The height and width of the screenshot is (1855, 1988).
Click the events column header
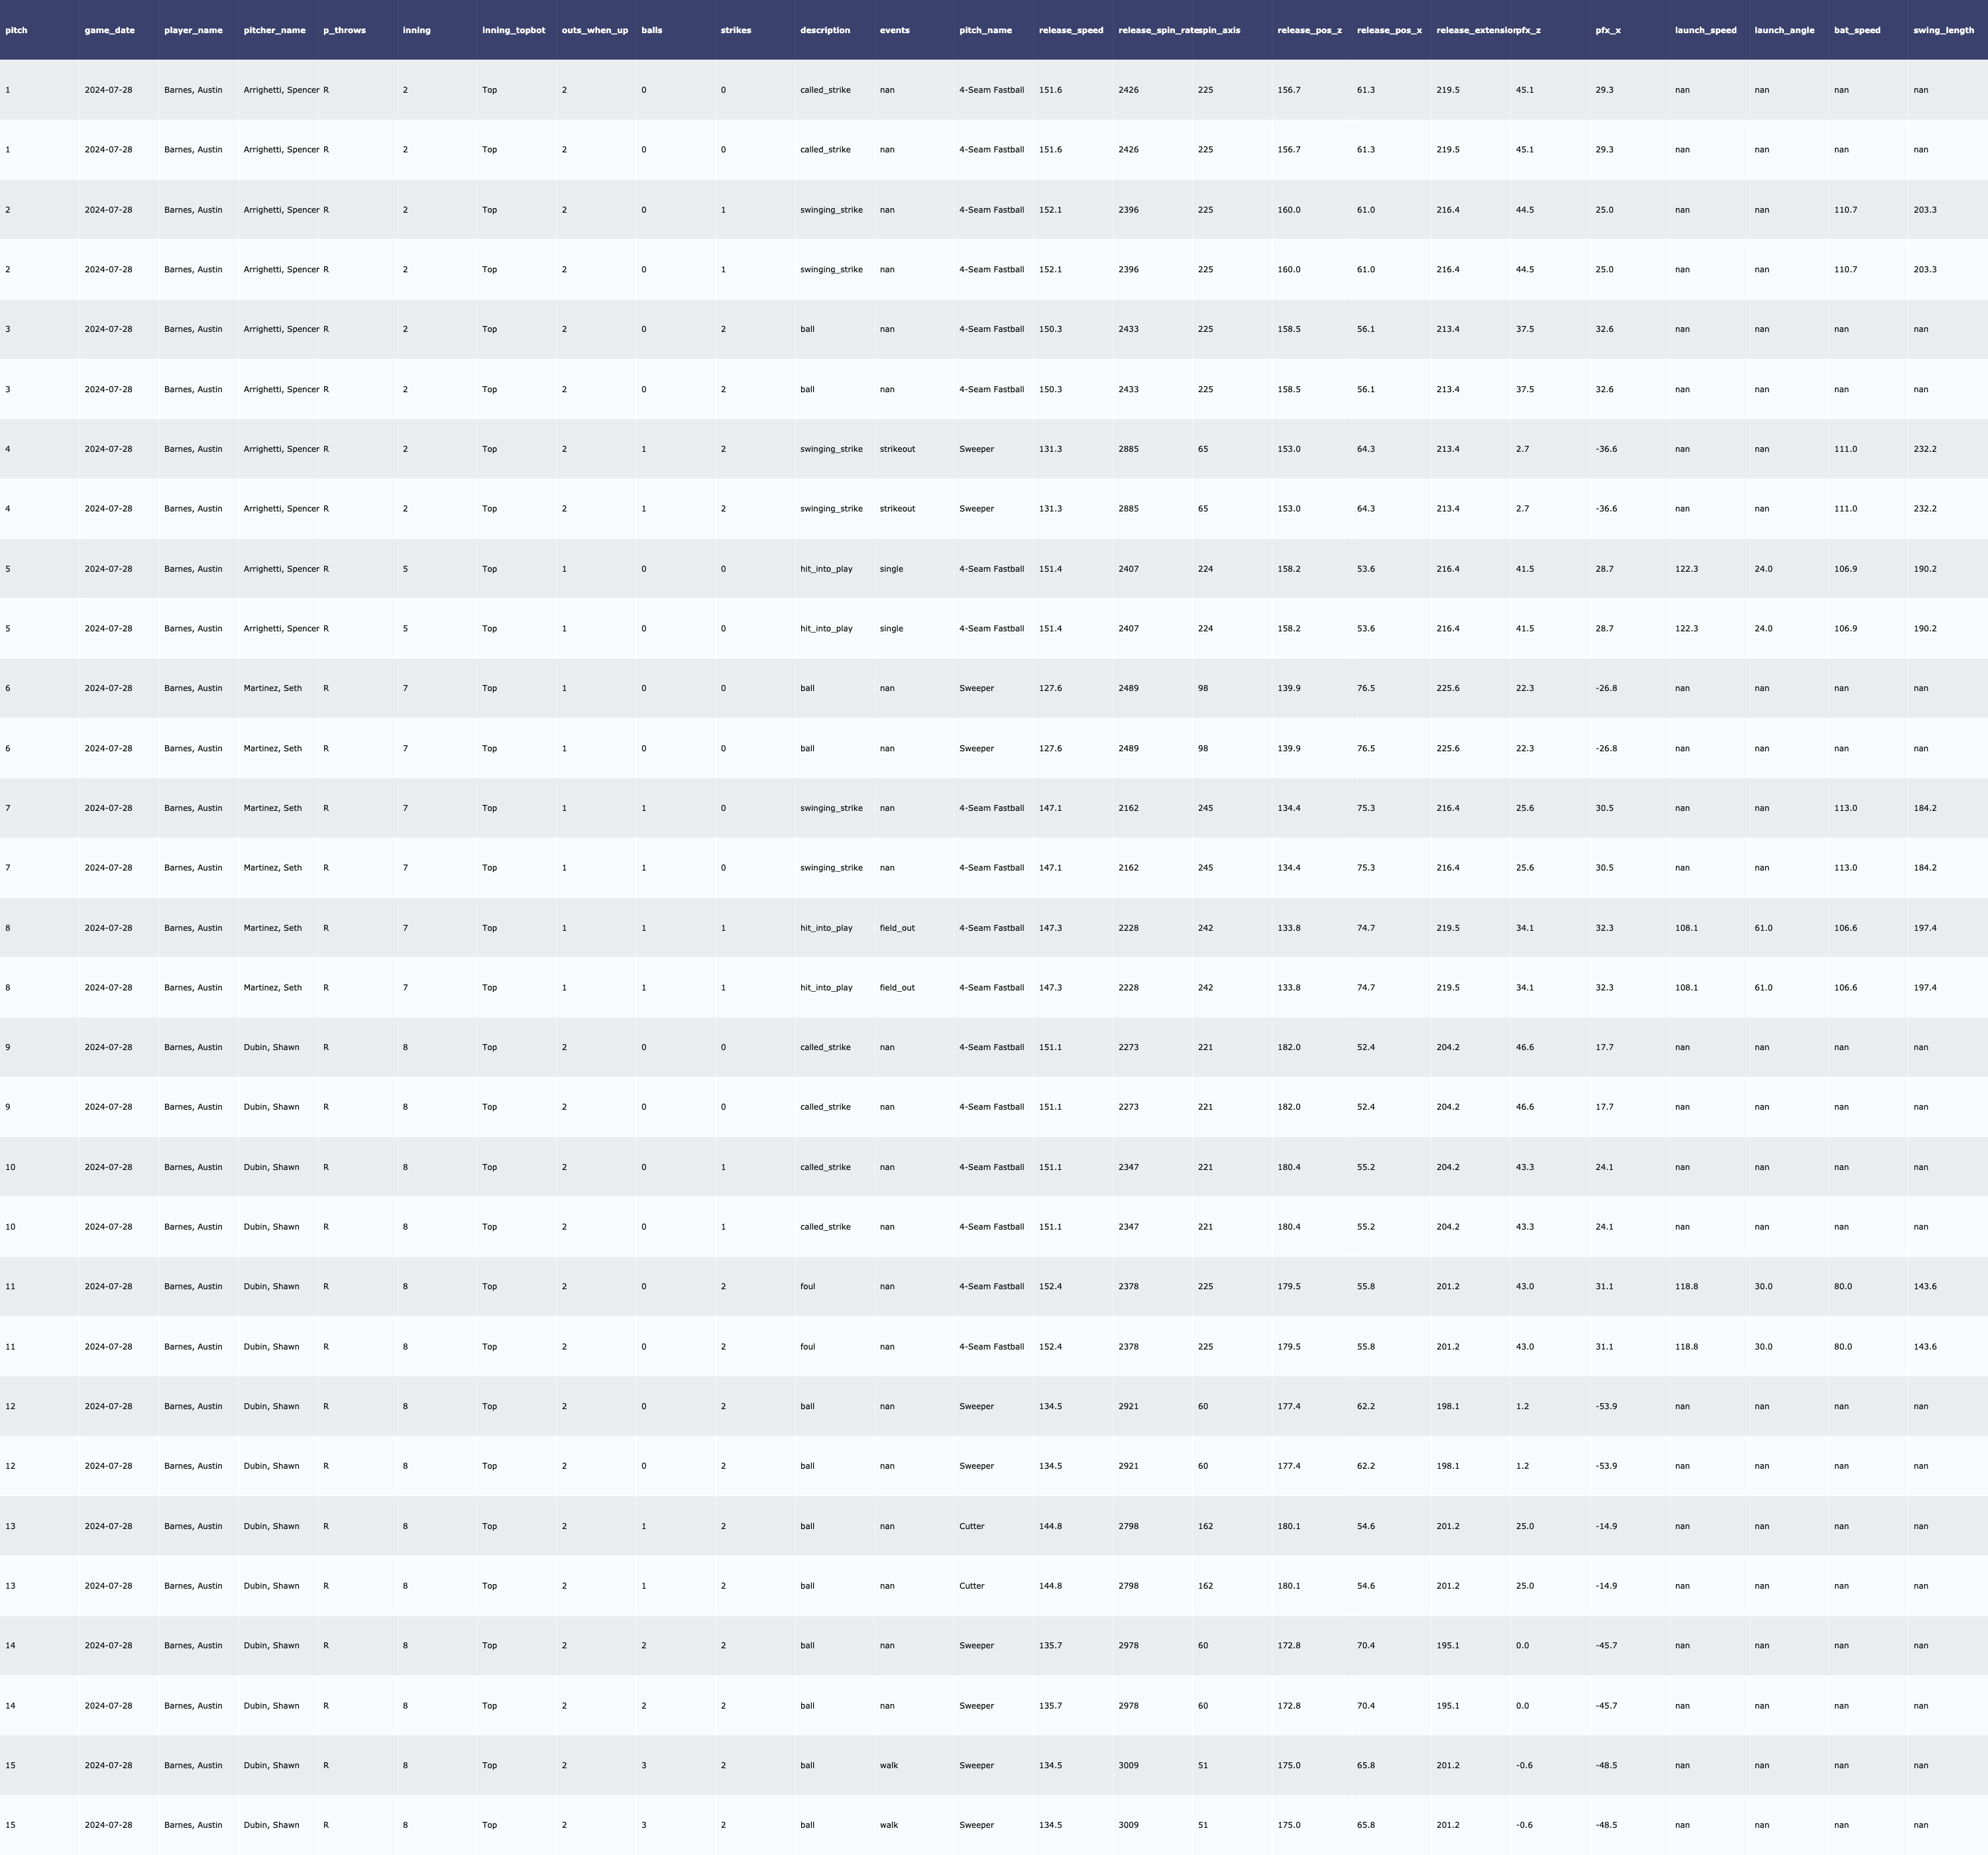click(895, 30)
